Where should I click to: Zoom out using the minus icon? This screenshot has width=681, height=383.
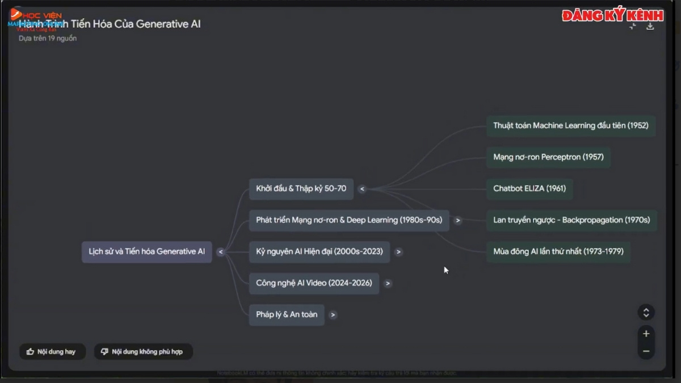646,351
